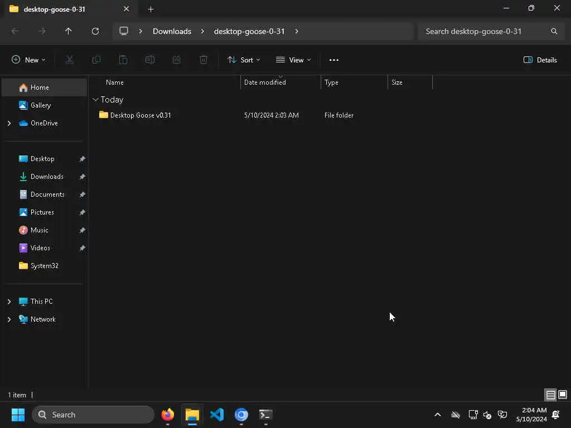Switch to details list view layout

tap(550, 395)
